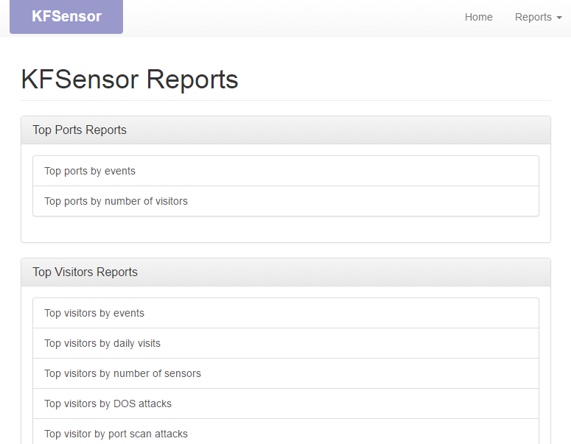Click the word Reports in page title
This screenshot has height=444, width=571.
(x=192, y=80)
